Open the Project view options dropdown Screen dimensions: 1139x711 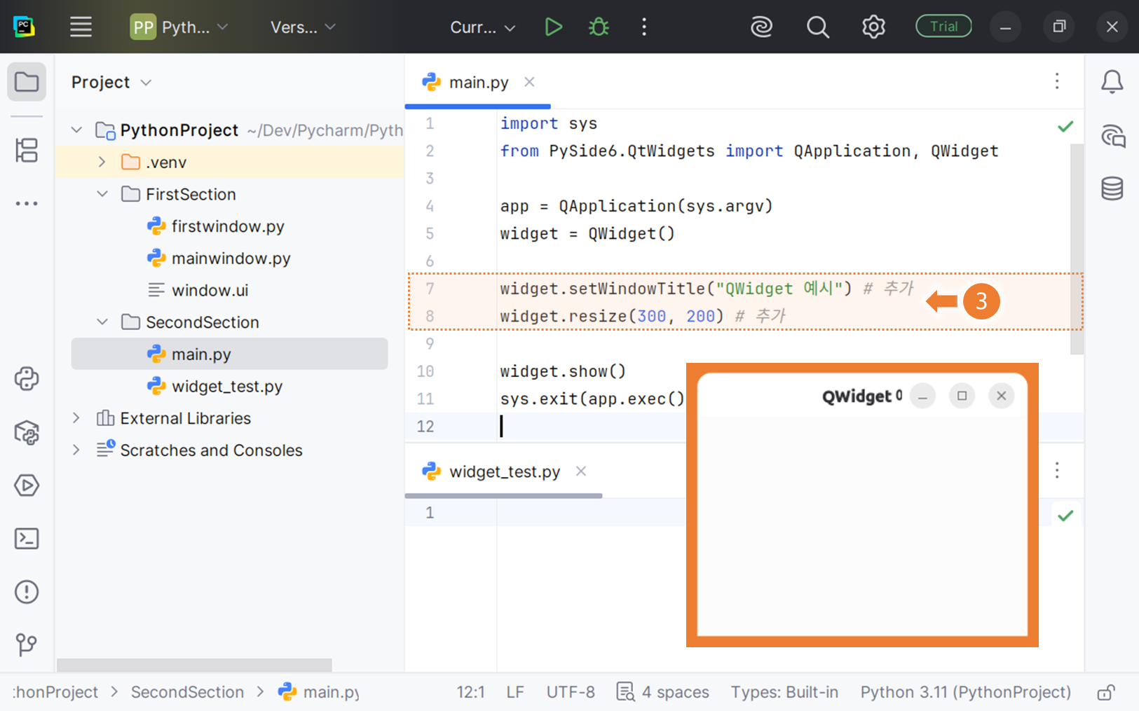(111, 82)
